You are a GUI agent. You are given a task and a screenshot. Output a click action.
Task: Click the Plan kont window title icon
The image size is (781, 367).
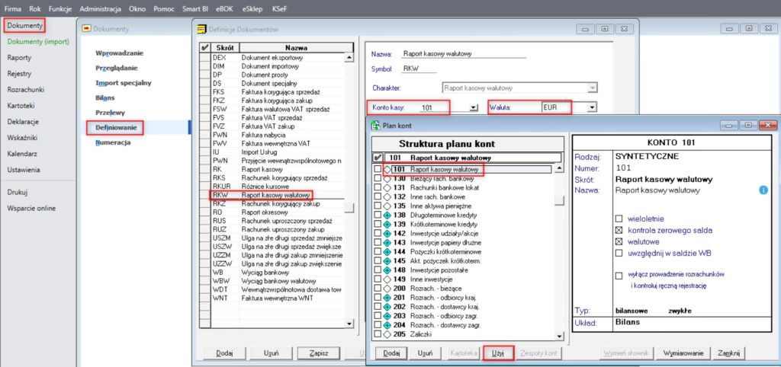(x=375, y=125)
